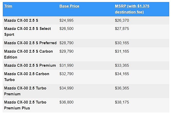Select the 2.5 S Premium trim name
This screenshot has width=171, height=115.
(30, 65)
